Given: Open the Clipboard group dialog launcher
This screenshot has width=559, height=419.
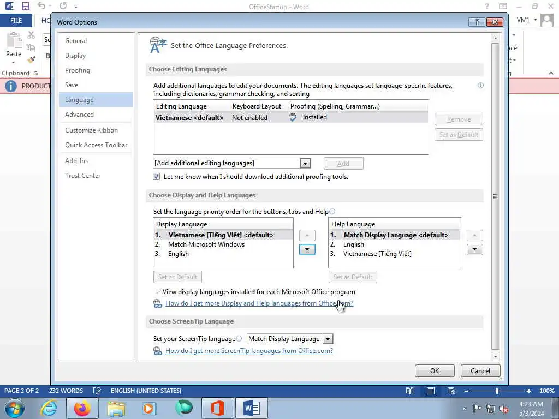Looking at the screenshot, I should 35,73.
